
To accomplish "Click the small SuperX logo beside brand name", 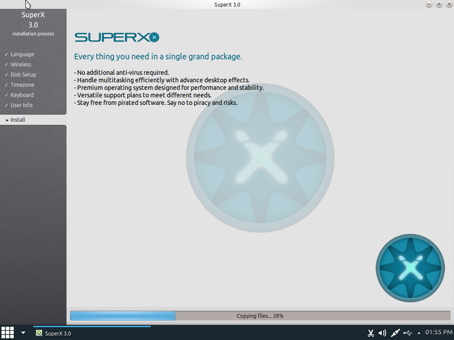I will point(154,38).
